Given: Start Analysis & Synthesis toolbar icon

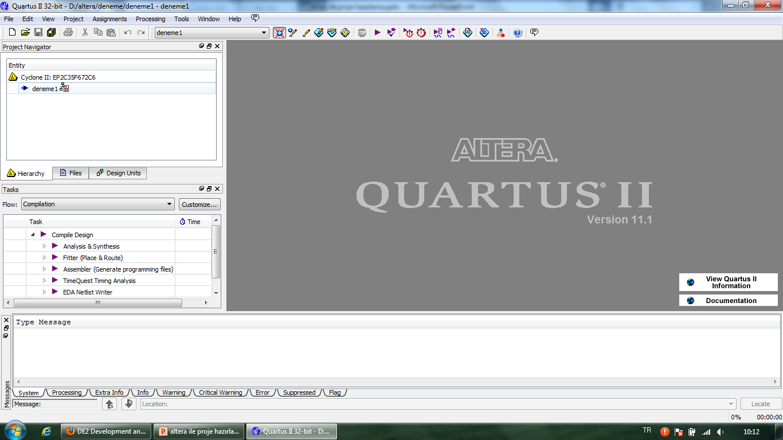Looking at the screenshot, I should pos(391,33).
